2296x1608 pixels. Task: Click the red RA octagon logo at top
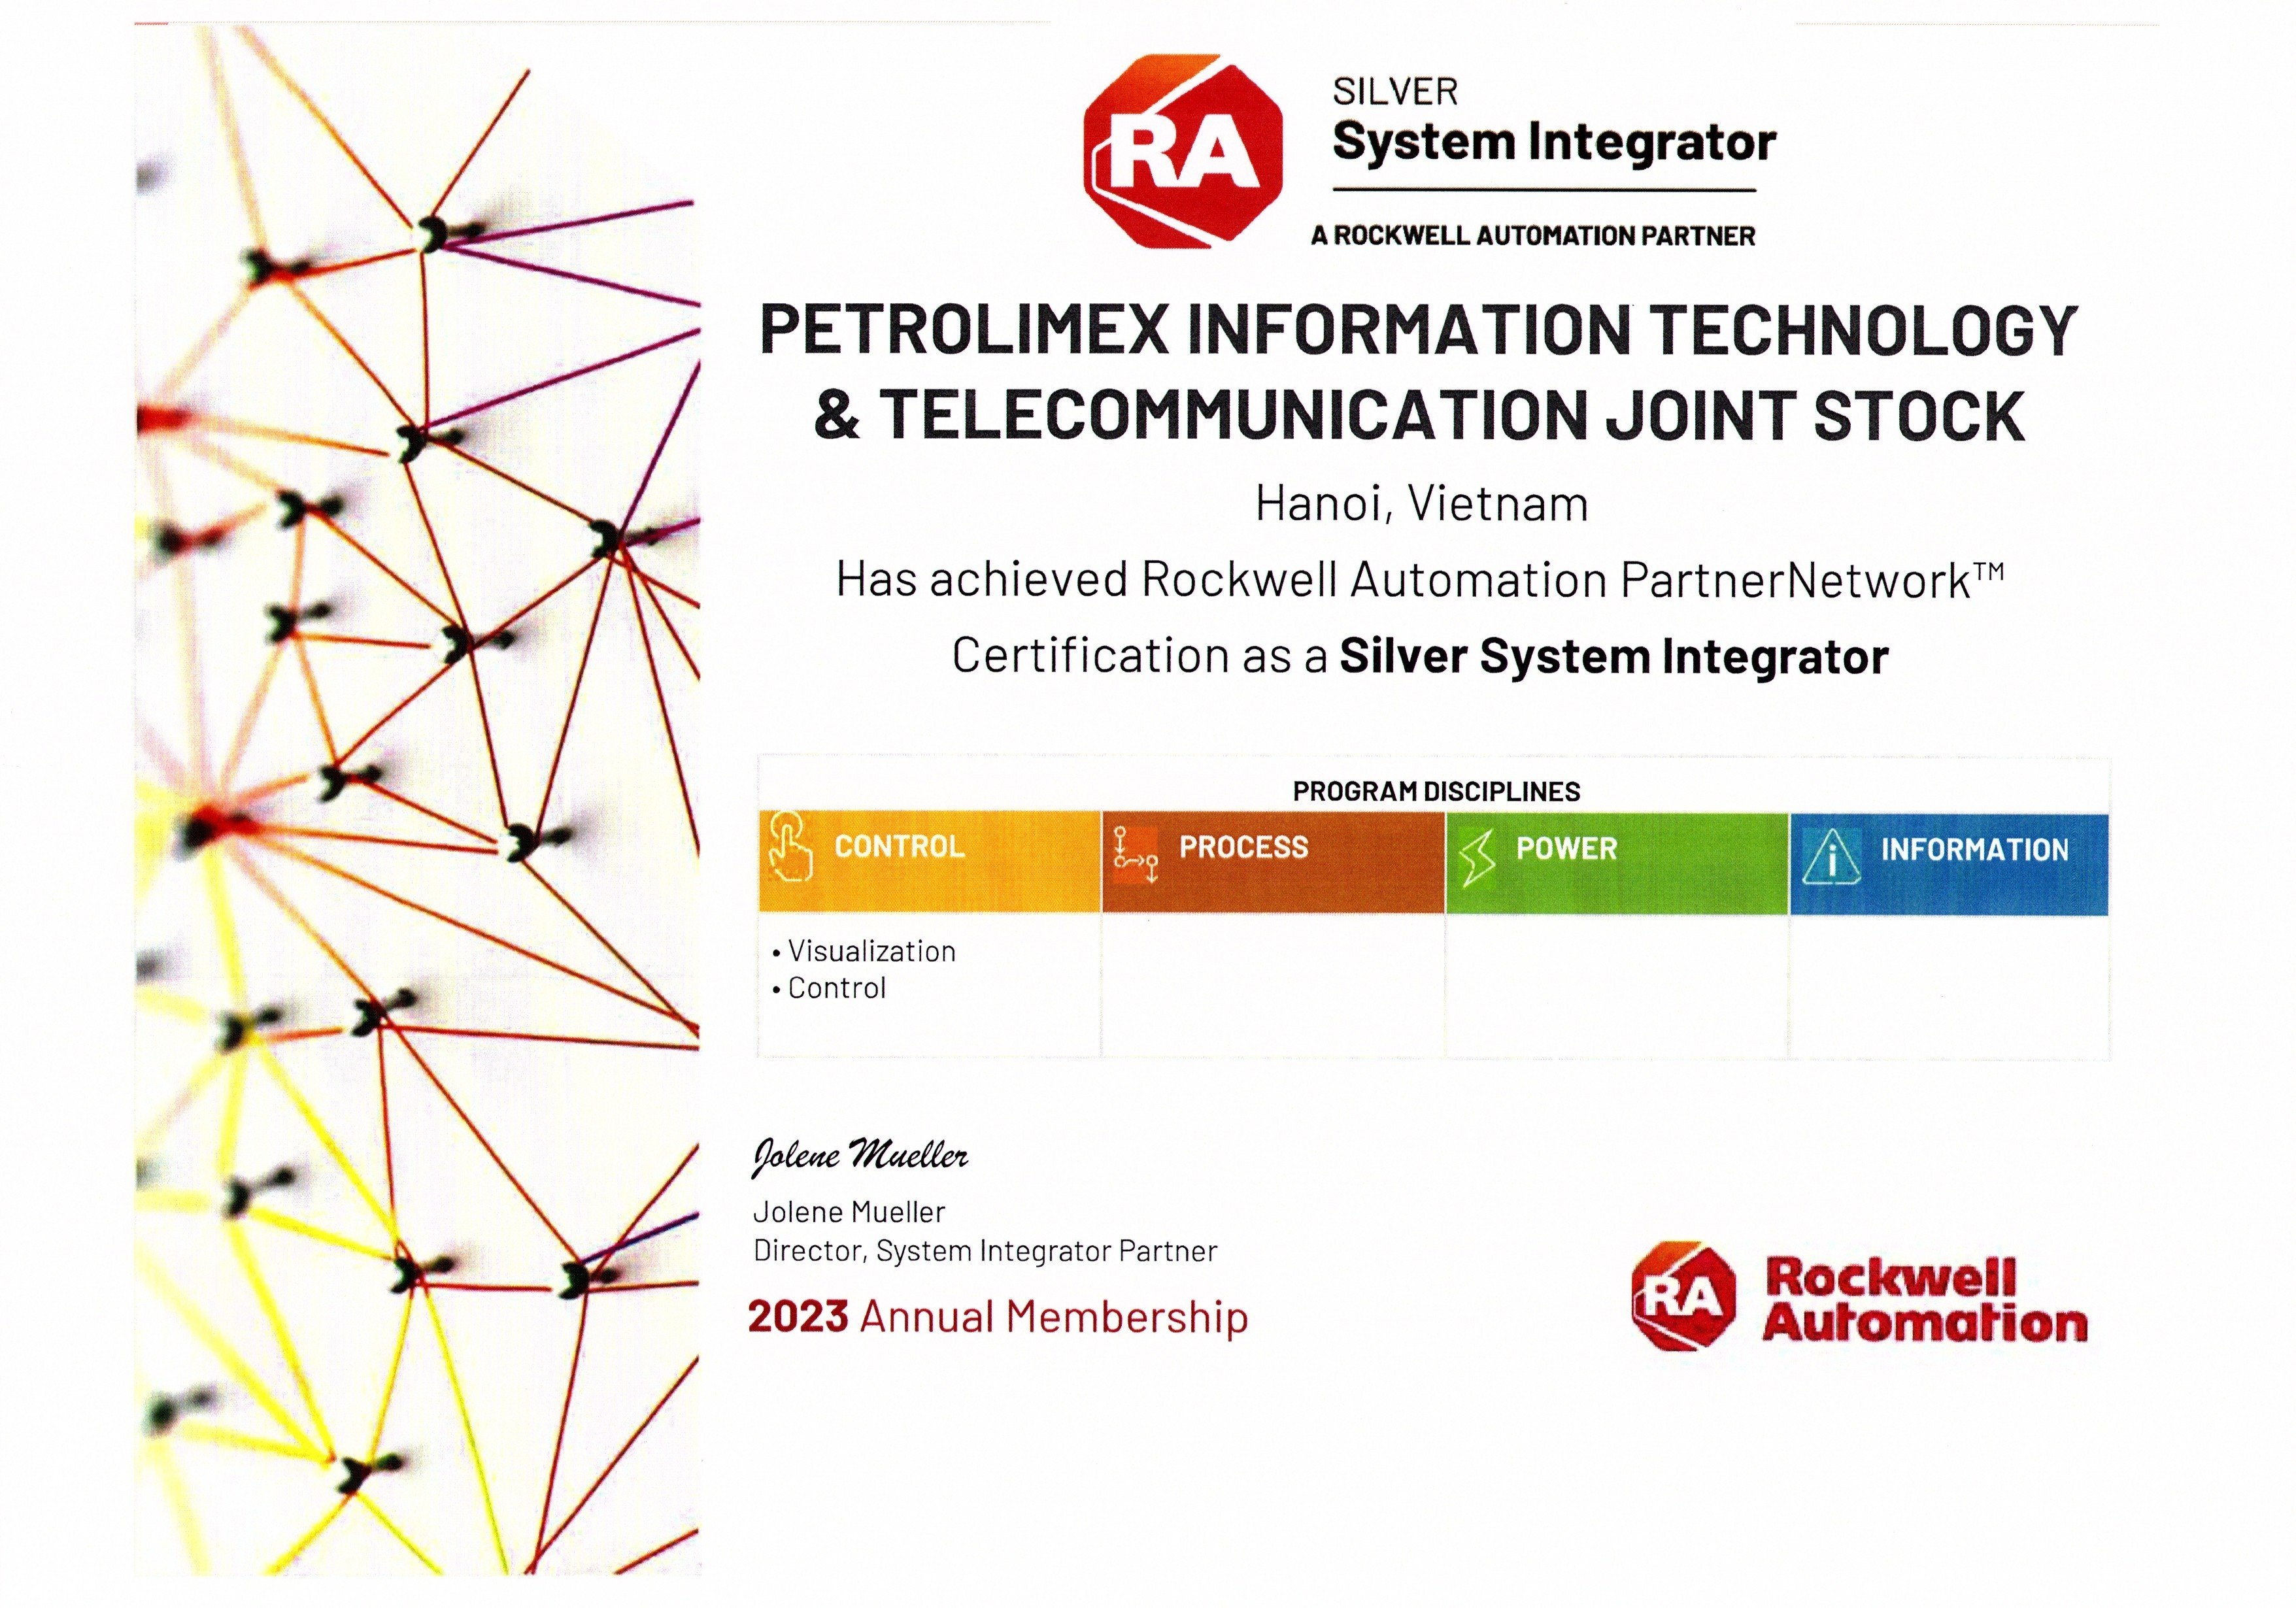1183,151
